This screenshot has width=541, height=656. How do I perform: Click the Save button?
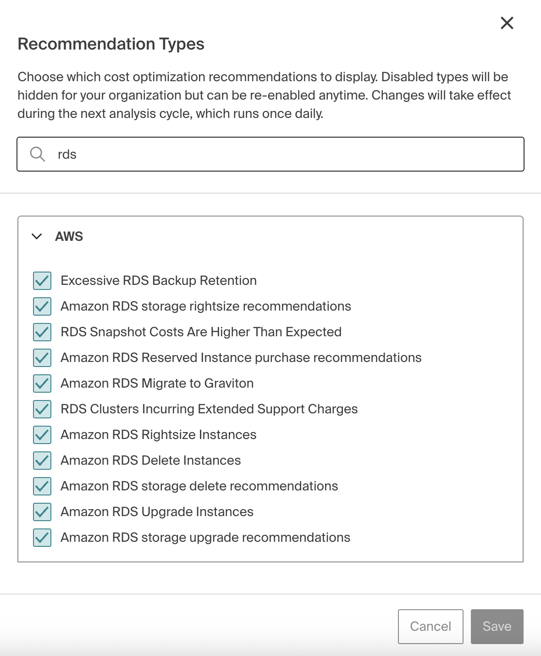pyautogui.click(x=497, y=626)
